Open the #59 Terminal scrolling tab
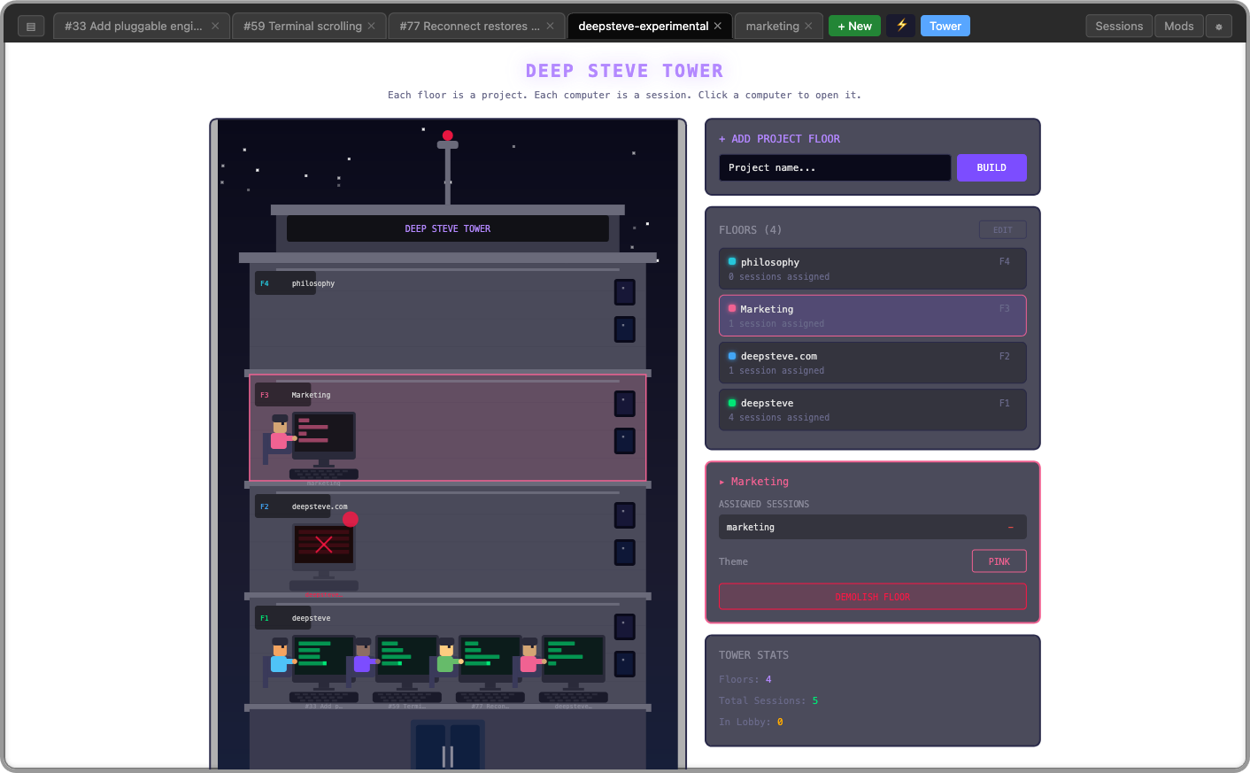The width and height of the screenshot is (1250, 773). pyautogui.click(x=302, y=26)
